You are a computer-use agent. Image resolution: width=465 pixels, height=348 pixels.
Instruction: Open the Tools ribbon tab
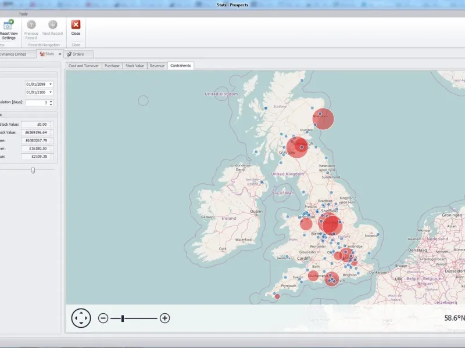coord(23,14)
